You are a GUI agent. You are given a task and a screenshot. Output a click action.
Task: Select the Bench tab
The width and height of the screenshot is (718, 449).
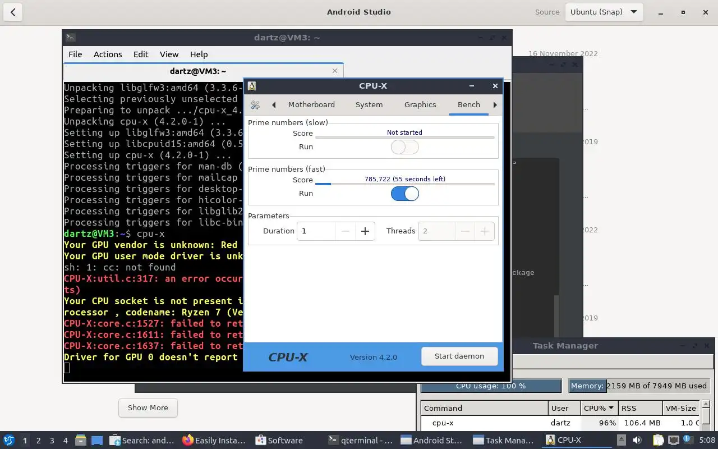[469, 105]
